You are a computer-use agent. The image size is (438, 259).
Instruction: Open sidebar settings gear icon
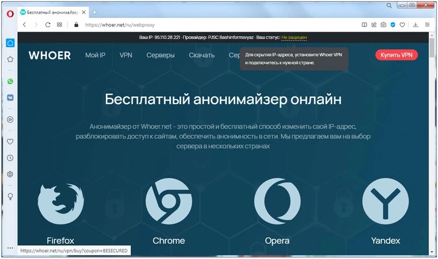[x=10, y=174]
